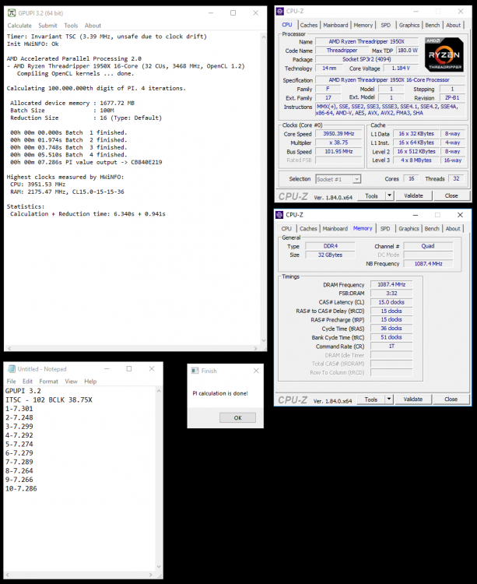Viewport: 477px width, 584px height.
Task: Open Caches tab in bottom CPU-Z window
Action: pos(308,228)
